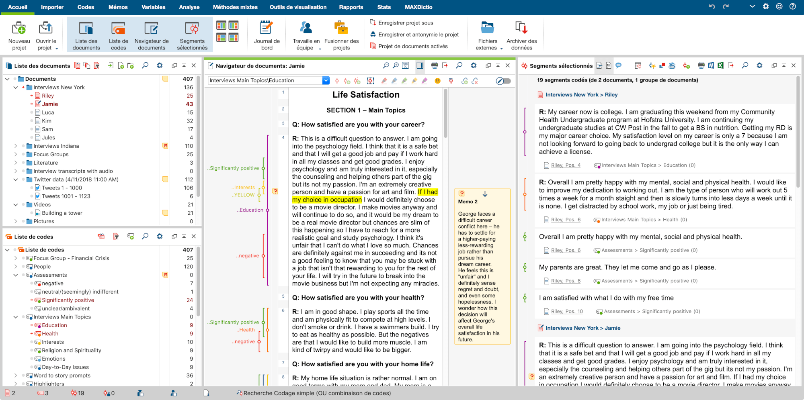Select the green highlighter coding tool

404,81
